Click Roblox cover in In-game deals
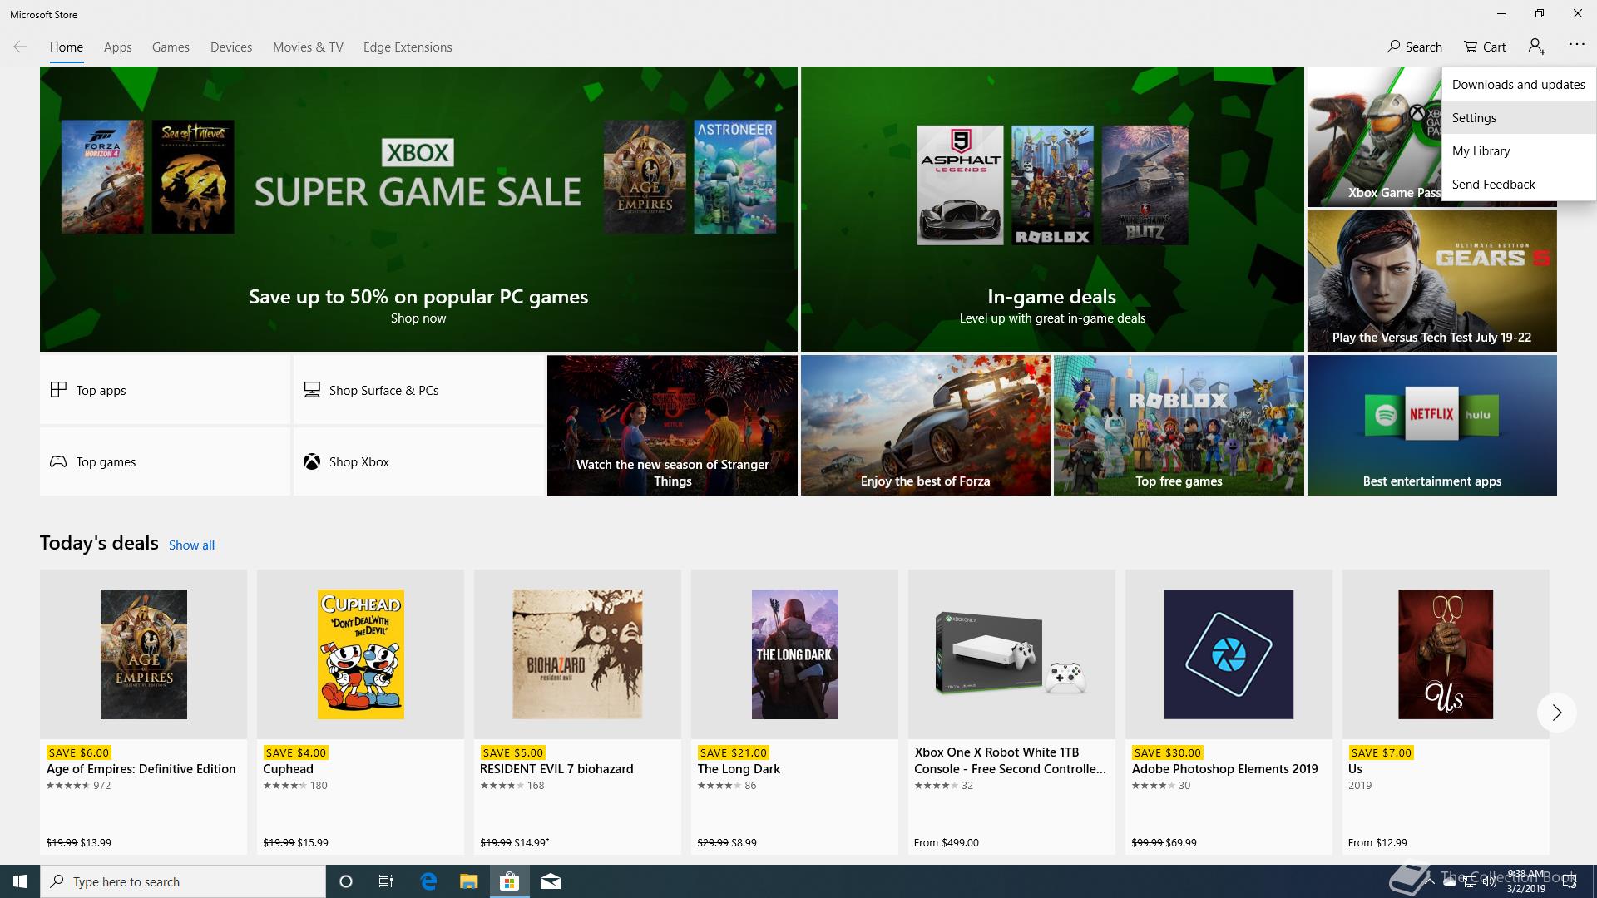The width and height of the screenshot is (1597, 898). click(1052, 185)
